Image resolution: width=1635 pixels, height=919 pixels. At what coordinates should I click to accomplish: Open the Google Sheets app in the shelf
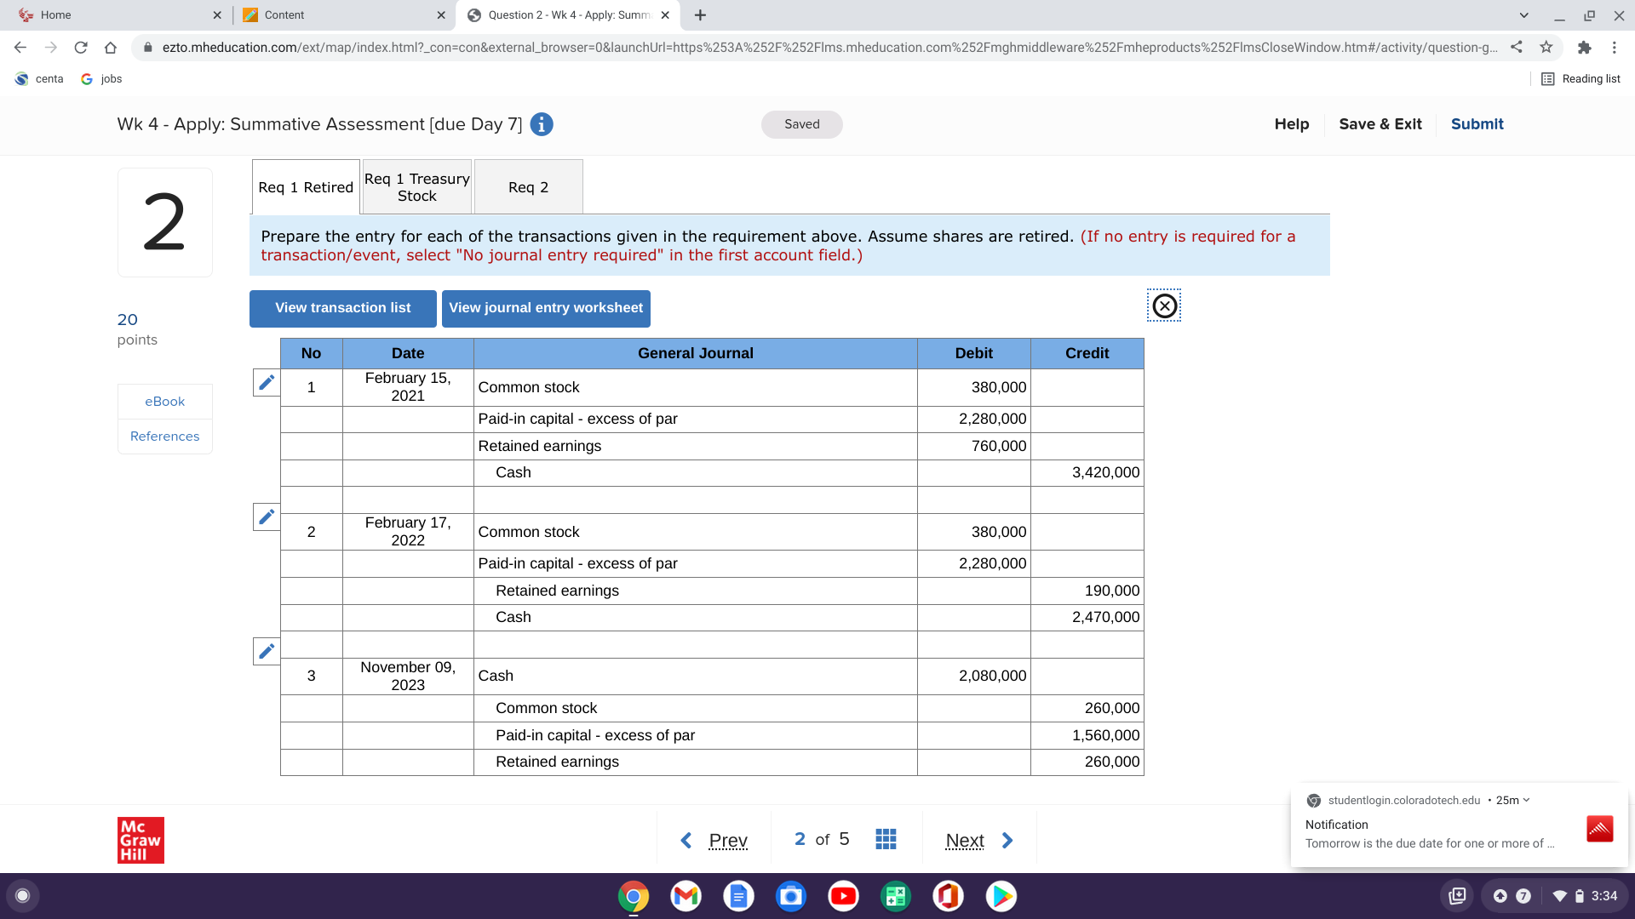click(896, 896)
